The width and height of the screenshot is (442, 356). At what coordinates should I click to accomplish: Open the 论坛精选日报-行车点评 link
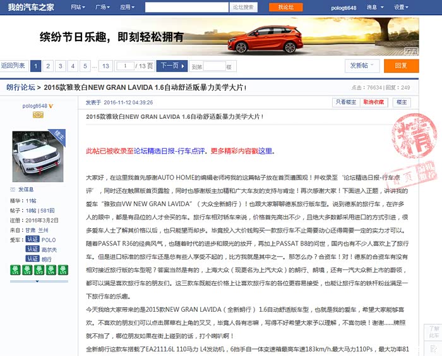169,151
